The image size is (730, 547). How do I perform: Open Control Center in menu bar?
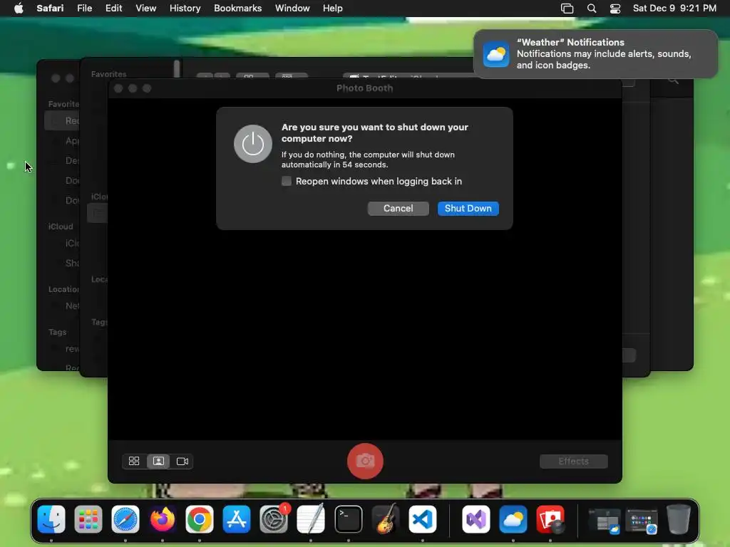tap(615, 9)
